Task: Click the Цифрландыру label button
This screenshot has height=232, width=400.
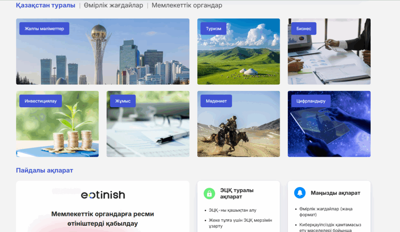Action: tap(308, 101)
